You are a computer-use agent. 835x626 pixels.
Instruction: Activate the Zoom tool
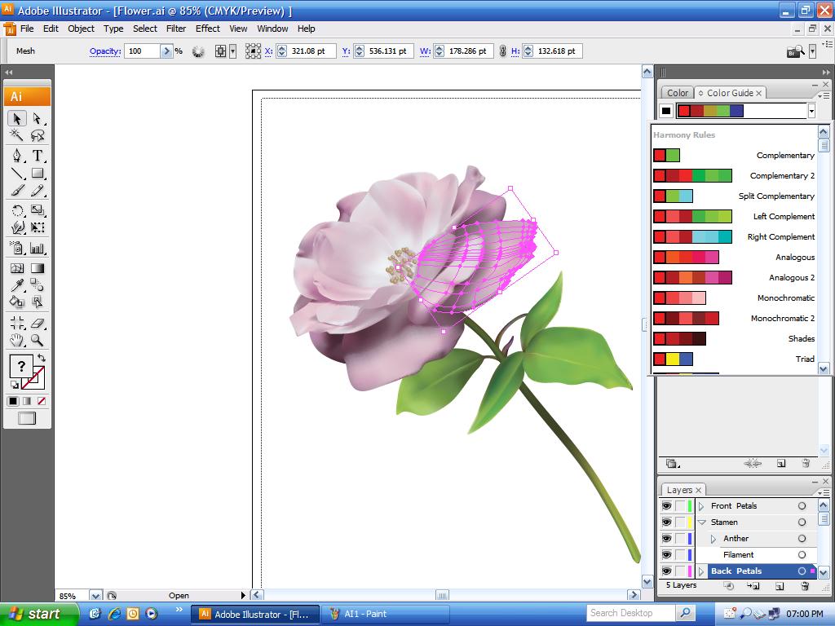pos(38,340)
